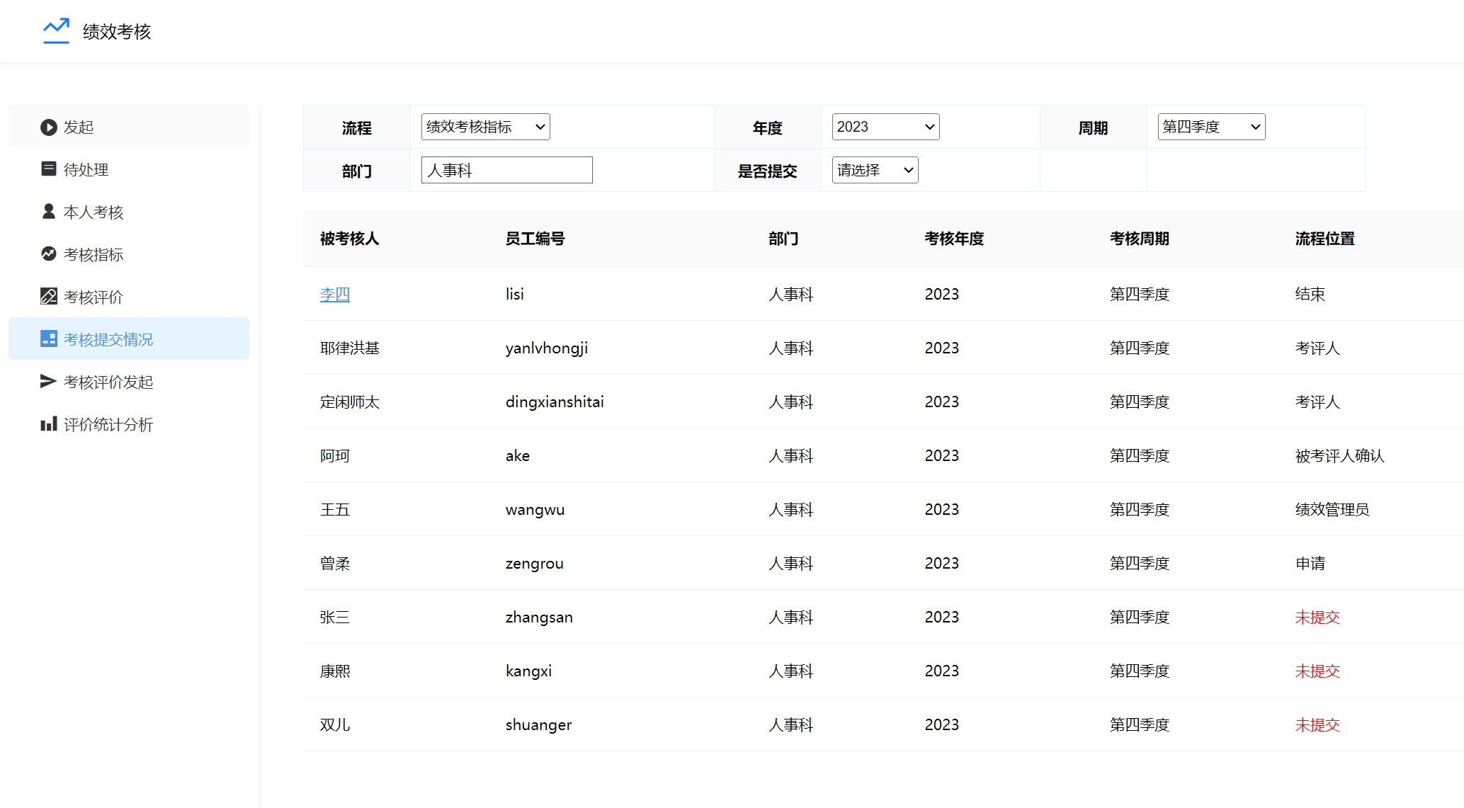The image size is (1464, 808).
Task: Open the 待处理 menu item
Action: pos(86,169)
